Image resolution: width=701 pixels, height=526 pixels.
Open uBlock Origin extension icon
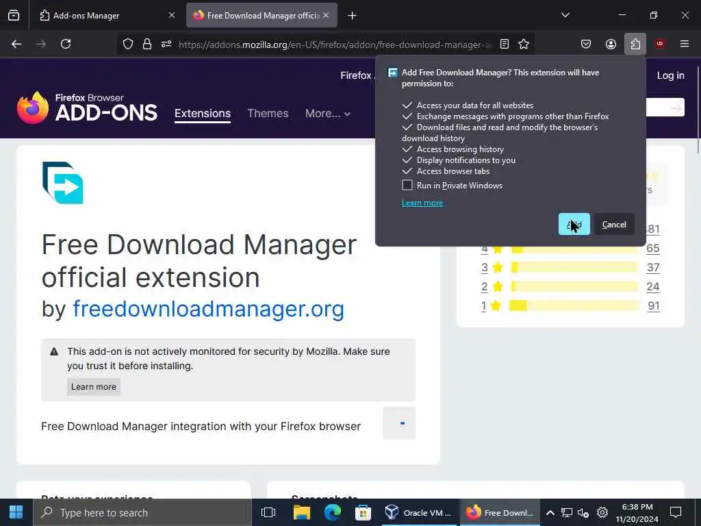click(x=660, y=44)
